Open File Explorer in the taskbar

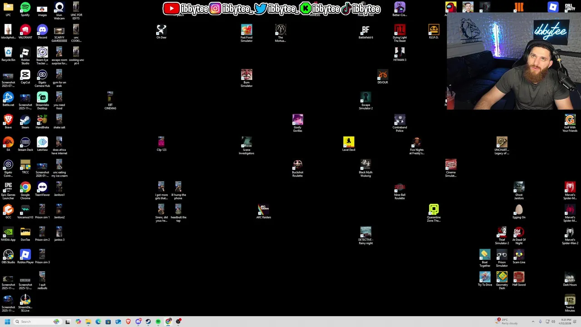pos(88,322)
